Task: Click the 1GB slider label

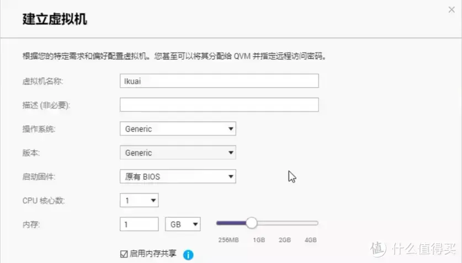Action: [x=259, y=240]
